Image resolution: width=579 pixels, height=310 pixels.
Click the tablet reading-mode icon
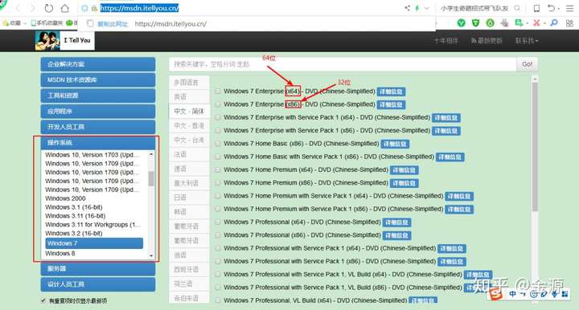(536, 8)
